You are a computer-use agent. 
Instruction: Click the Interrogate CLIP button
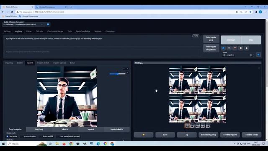[x=211, y=39]
